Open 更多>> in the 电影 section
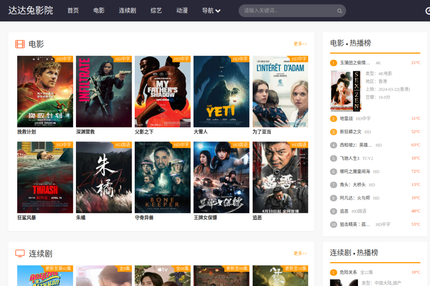 pyautogui.click(x=300, y=44)
